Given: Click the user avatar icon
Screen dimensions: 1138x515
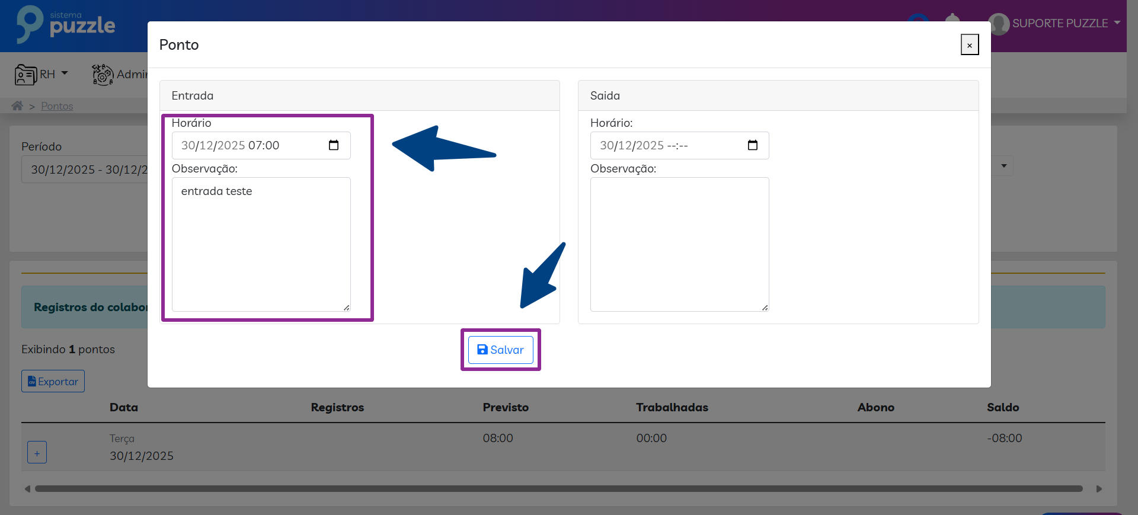Looking at the screenshot, I should click(999, 24).
